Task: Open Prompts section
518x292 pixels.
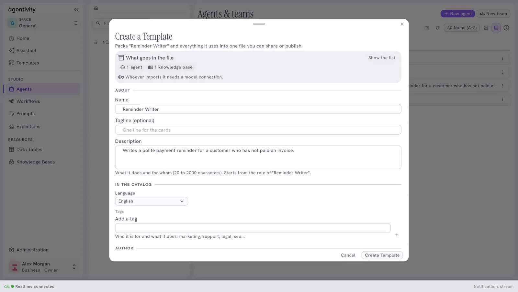Action: click(x=43, y=114)
